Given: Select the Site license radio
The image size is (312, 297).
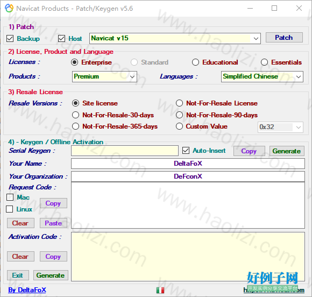Looking at the screenshot, I should pos(75,103).
